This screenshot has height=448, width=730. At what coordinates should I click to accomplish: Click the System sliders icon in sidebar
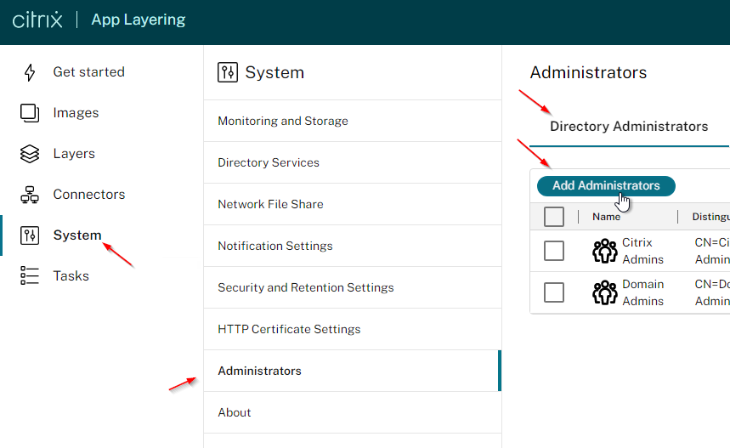point(30,235)
